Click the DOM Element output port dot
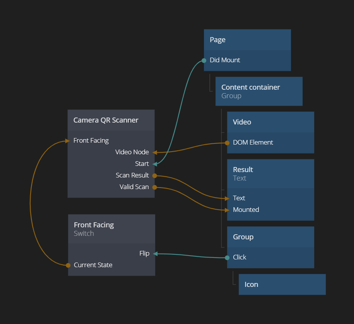354x324 pixels. [x=227, y=143]
